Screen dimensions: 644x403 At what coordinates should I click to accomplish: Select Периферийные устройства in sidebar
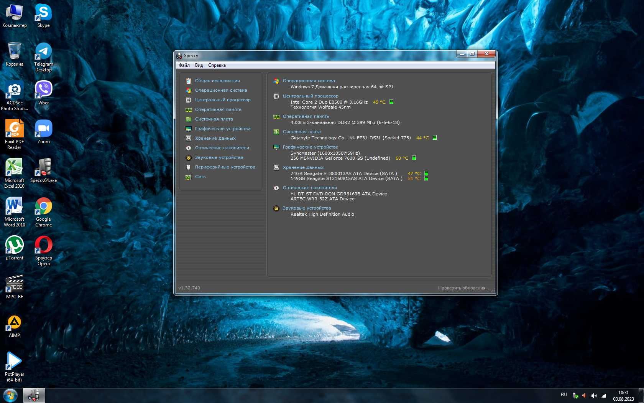(225, 167)
